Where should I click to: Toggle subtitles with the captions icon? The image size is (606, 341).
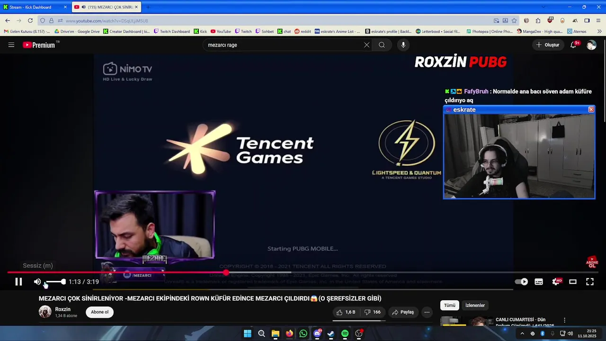pos(539,282)
